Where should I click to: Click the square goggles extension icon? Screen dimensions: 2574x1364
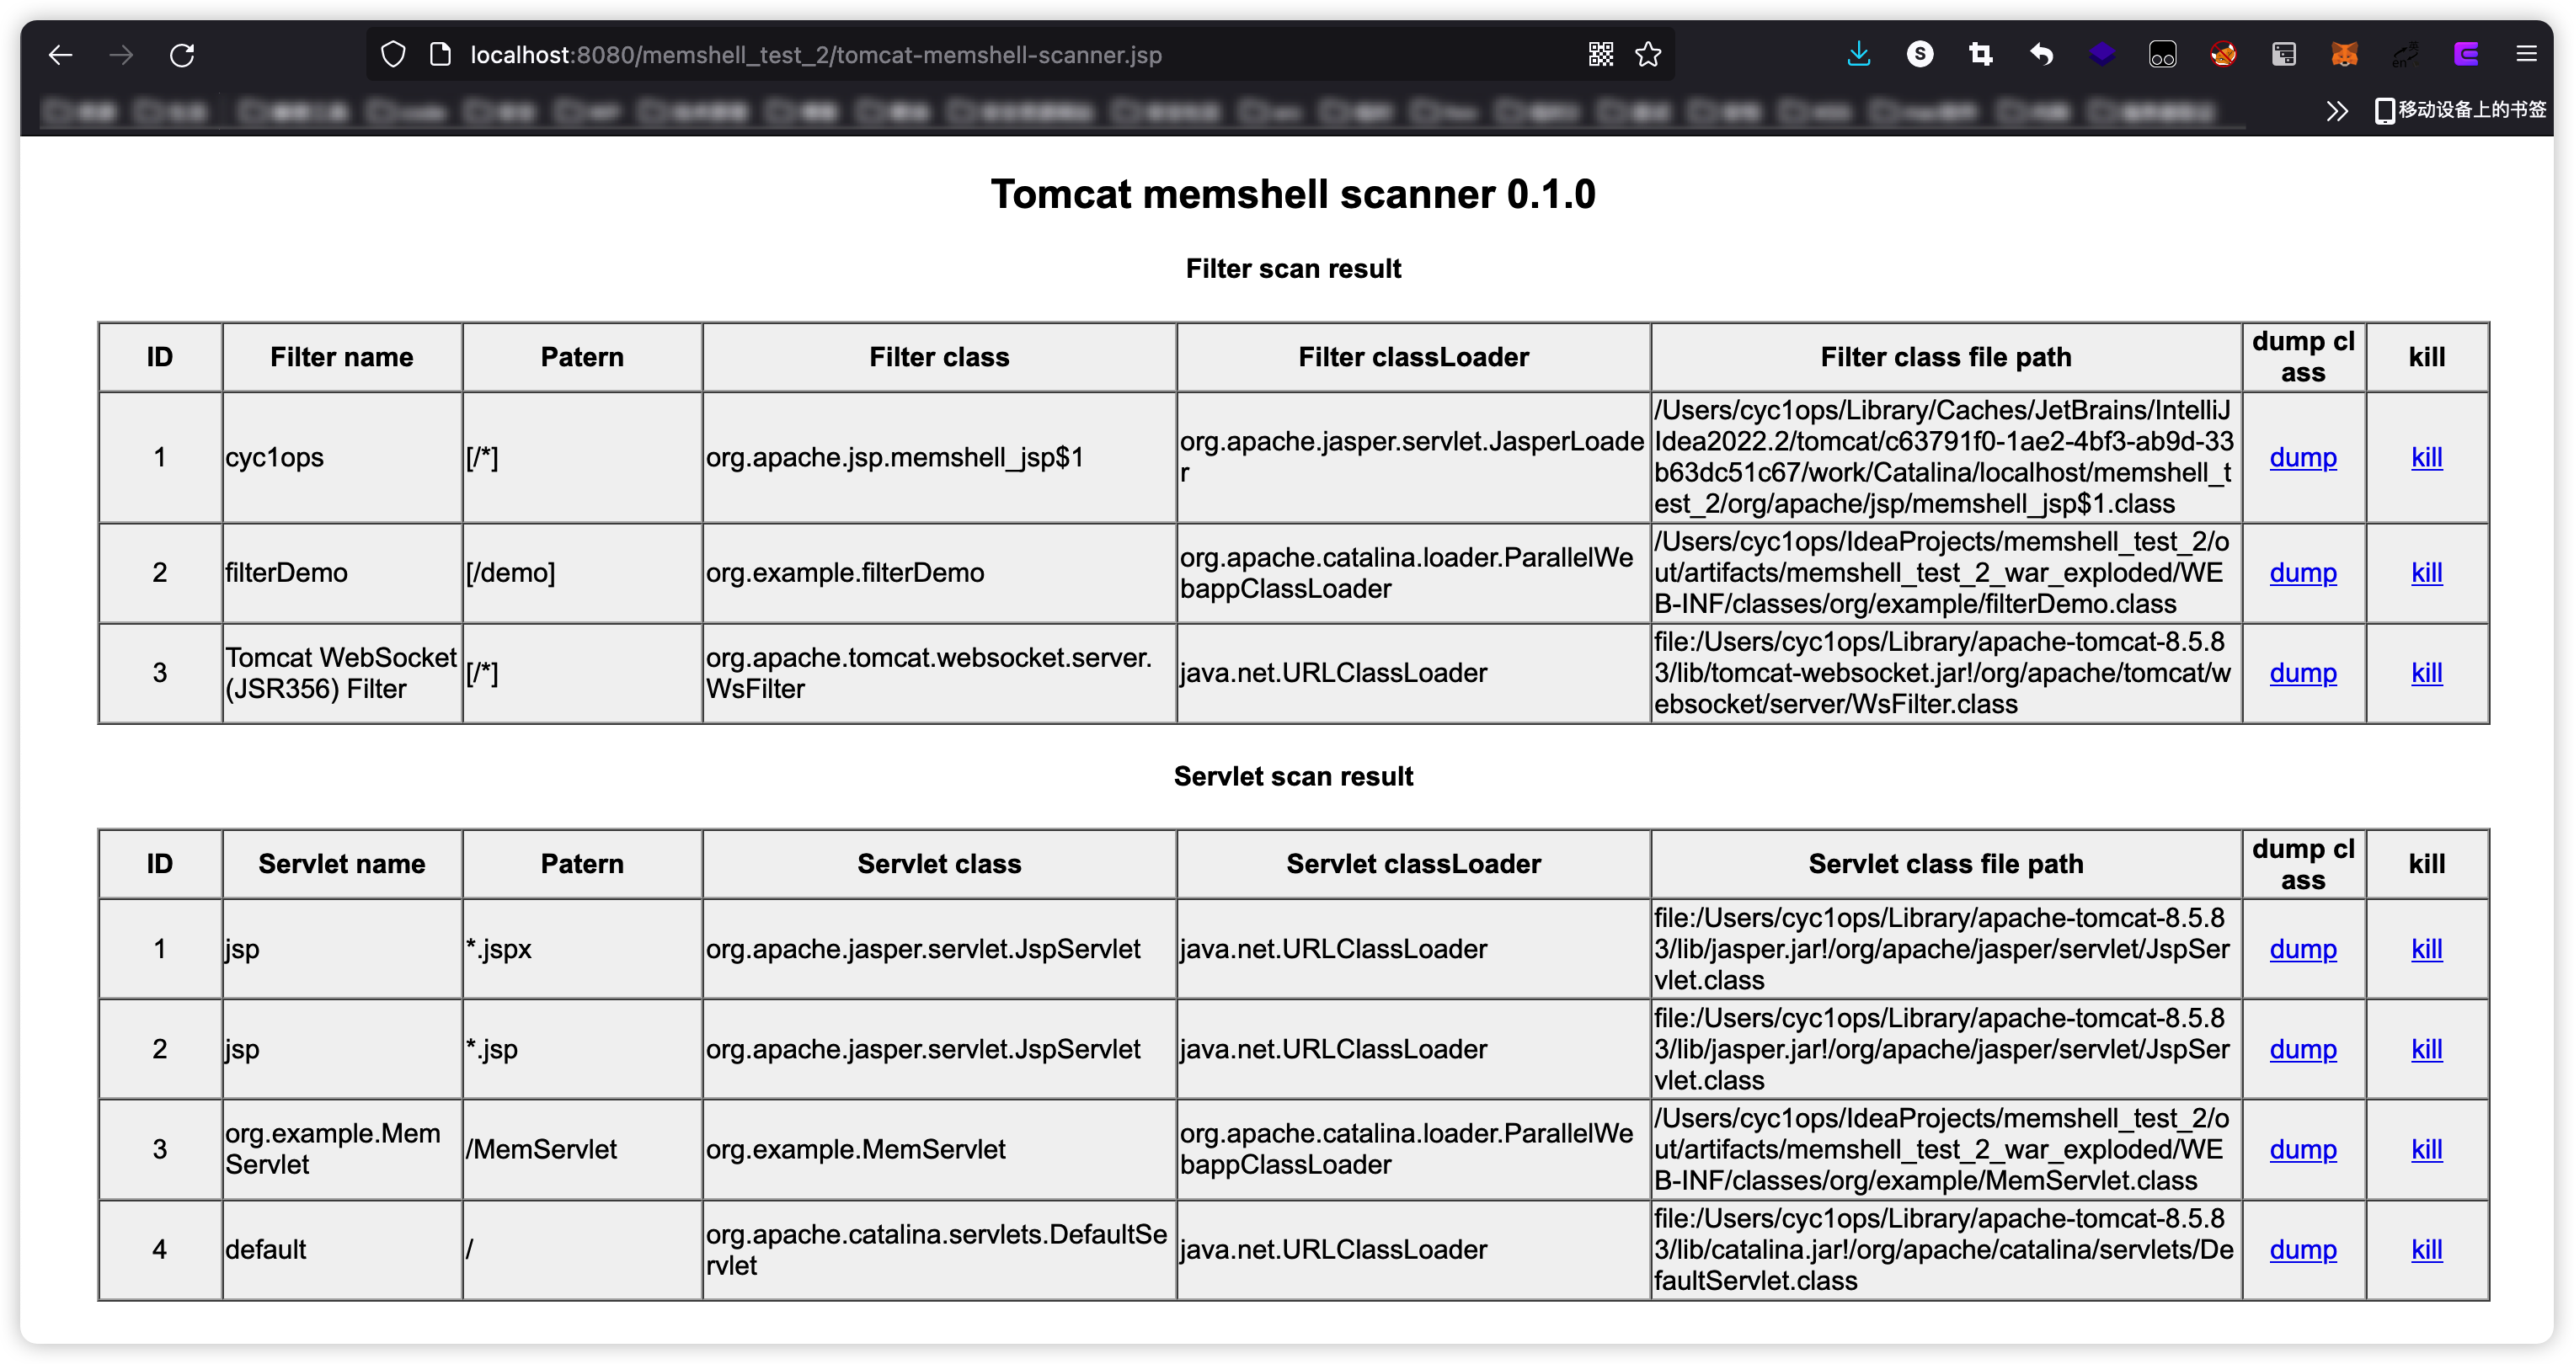pos(2162,55)
